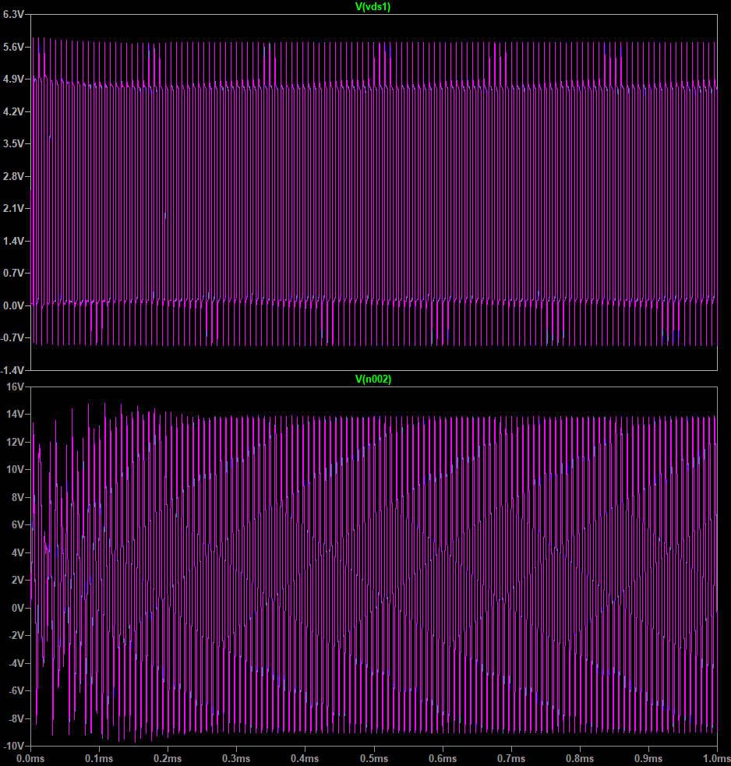
Task: Select the positive 0.7V axis tick label
Action: coord(13,273)
